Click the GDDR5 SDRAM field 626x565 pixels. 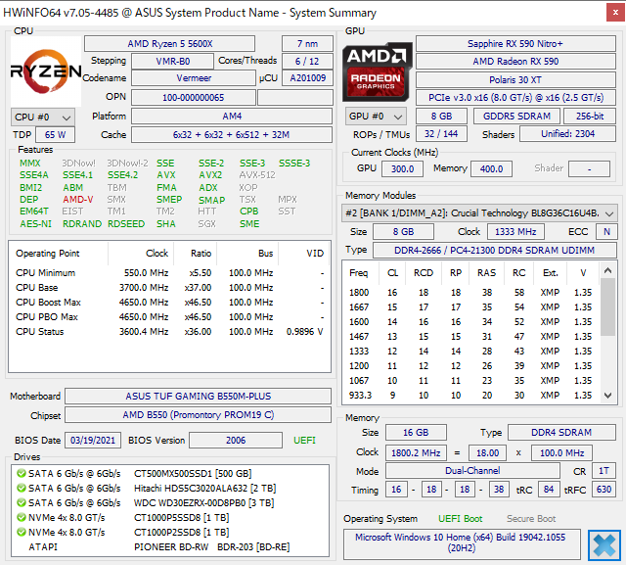click(x=516, y=117)
